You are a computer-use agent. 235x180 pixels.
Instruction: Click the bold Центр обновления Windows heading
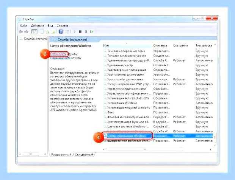pyautogui.click(x=70, y=46)
